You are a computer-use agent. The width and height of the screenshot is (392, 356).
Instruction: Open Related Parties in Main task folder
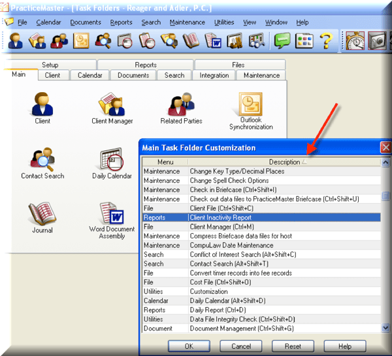[181, 108]
